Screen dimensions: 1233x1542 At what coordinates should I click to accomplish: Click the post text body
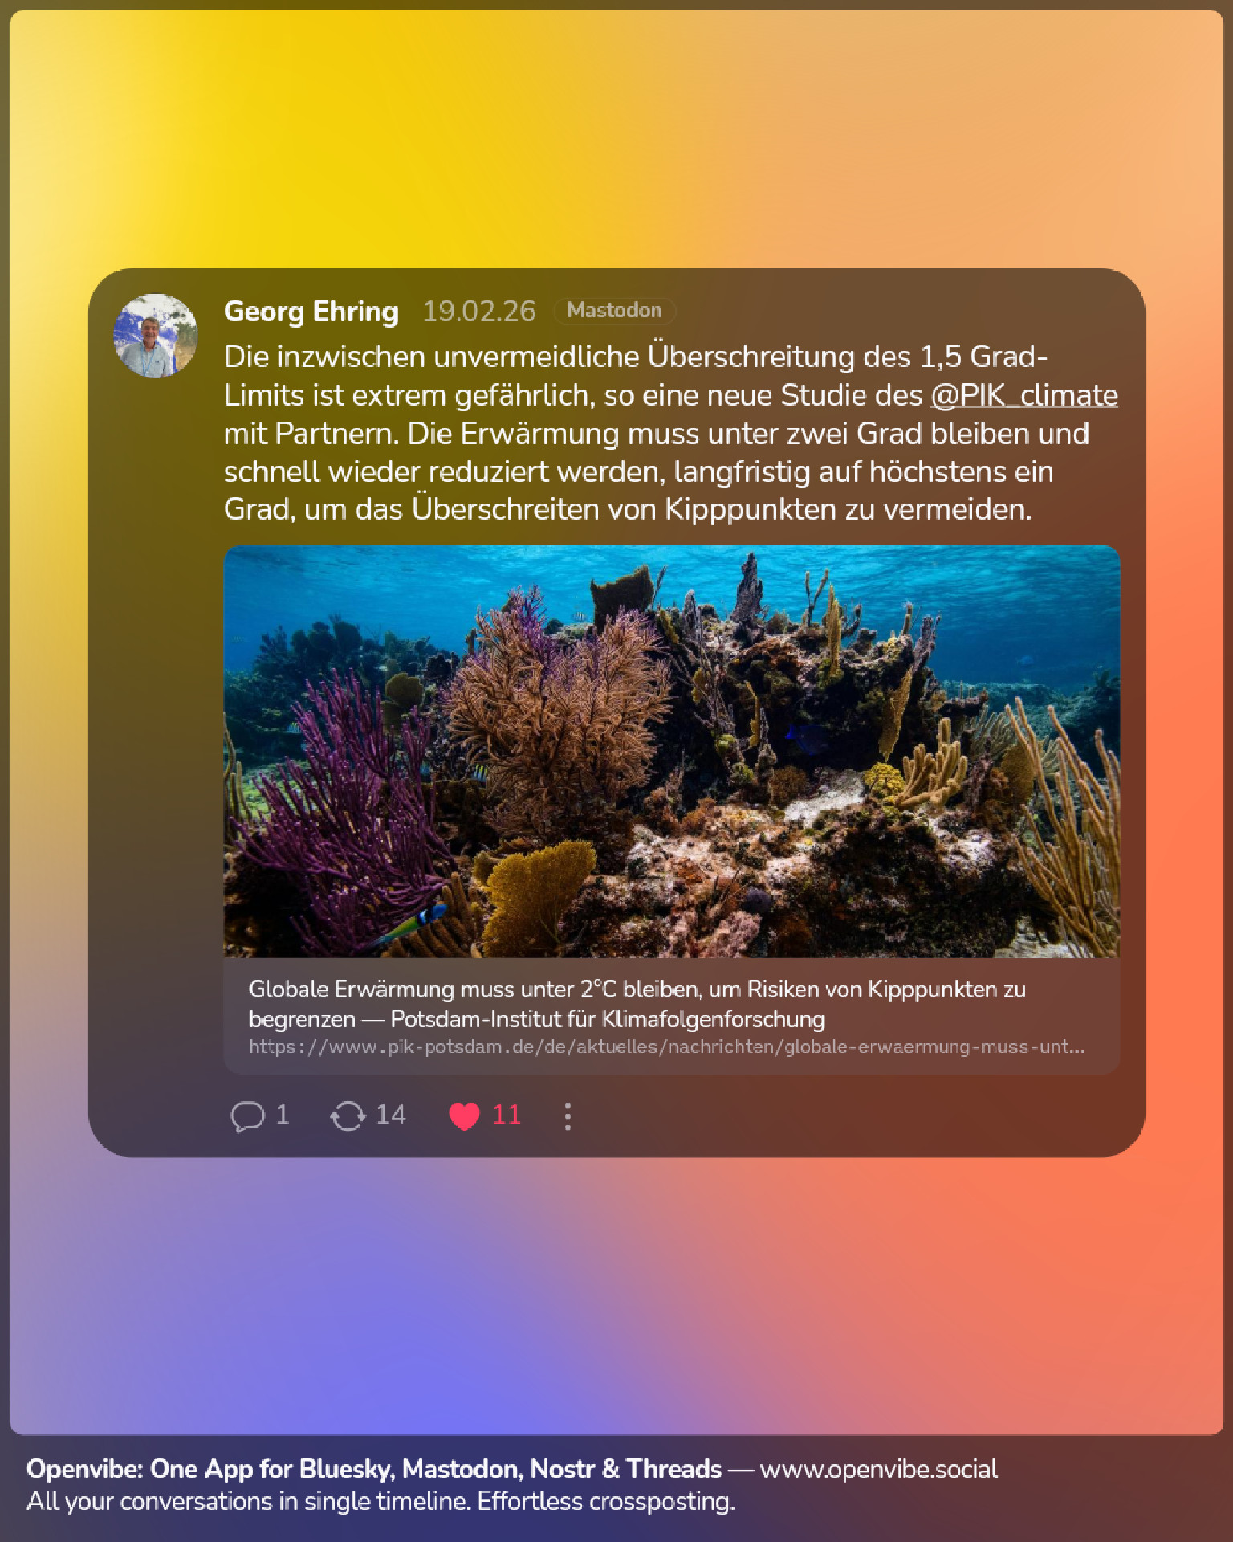(x=670, y=433)
